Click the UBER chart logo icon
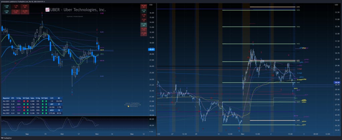Screen dimensions: 342x140 [x=47, y=10]
